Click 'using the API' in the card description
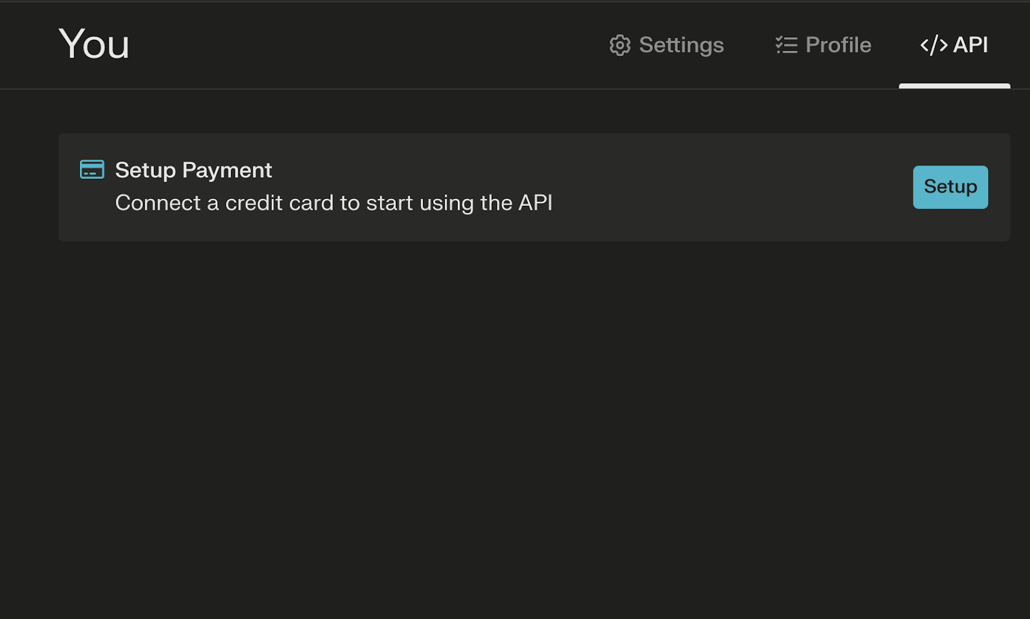1030x619 pixels. pyautogui.click(x=486, y=203)
